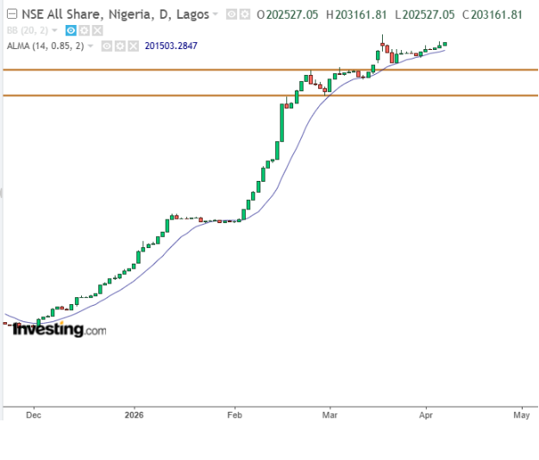Viewport: 539px width, 460px height.
Task: Toggle visibility eye for NSE All Share
Action: tap(230, 15)
